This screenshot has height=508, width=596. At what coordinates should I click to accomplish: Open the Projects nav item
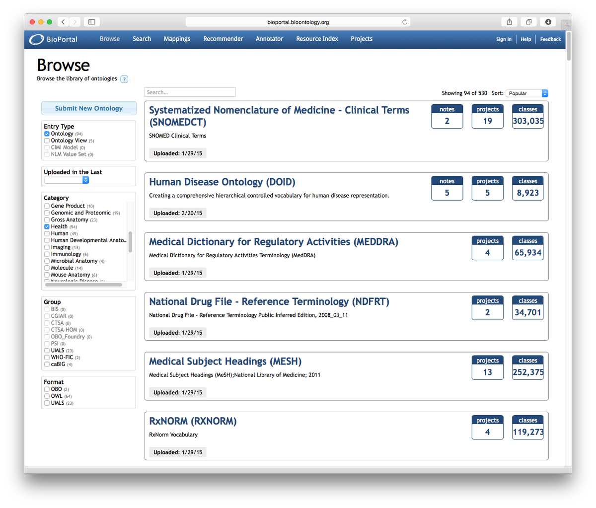(x=362, y=39)
